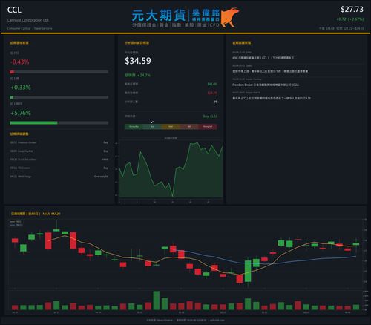Click the $27.73 current price
Viewport: 371px width, 325px height.
(x=352, y=10)
